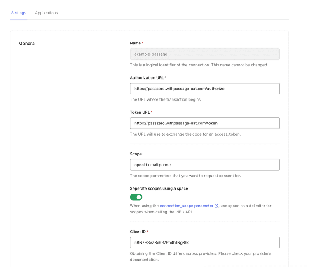Focus the Client ID input field
Image resolution: width=309 pixels, height=267 pixels.
tap(204, 243)
